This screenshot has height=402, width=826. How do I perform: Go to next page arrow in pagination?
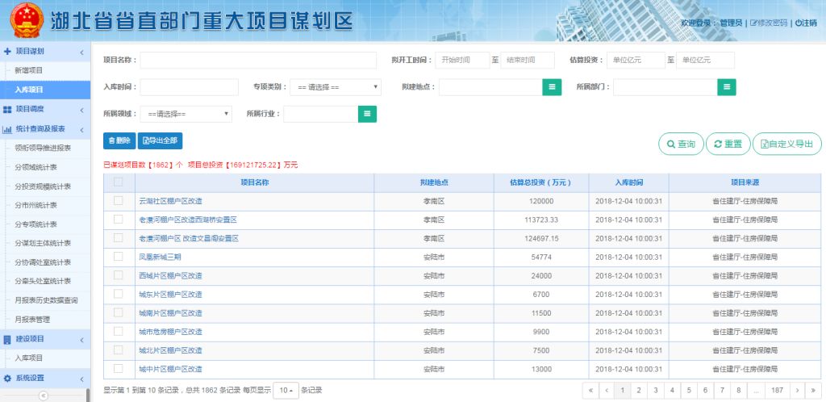[x=796, y=390]
